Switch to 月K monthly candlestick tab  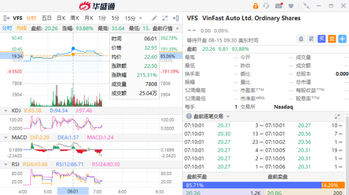[88, 18]
